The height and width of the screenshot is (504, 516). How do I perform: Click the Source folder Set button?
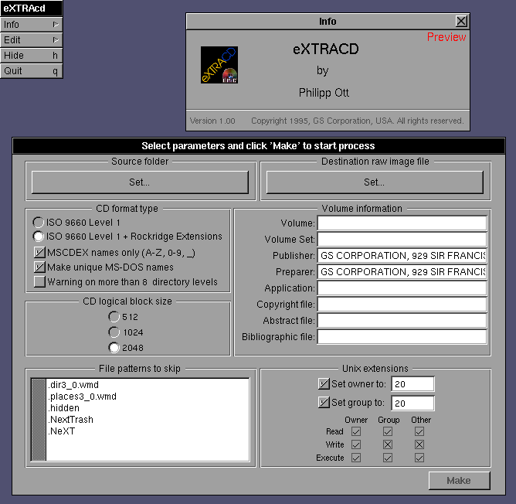tap(140, 182)
